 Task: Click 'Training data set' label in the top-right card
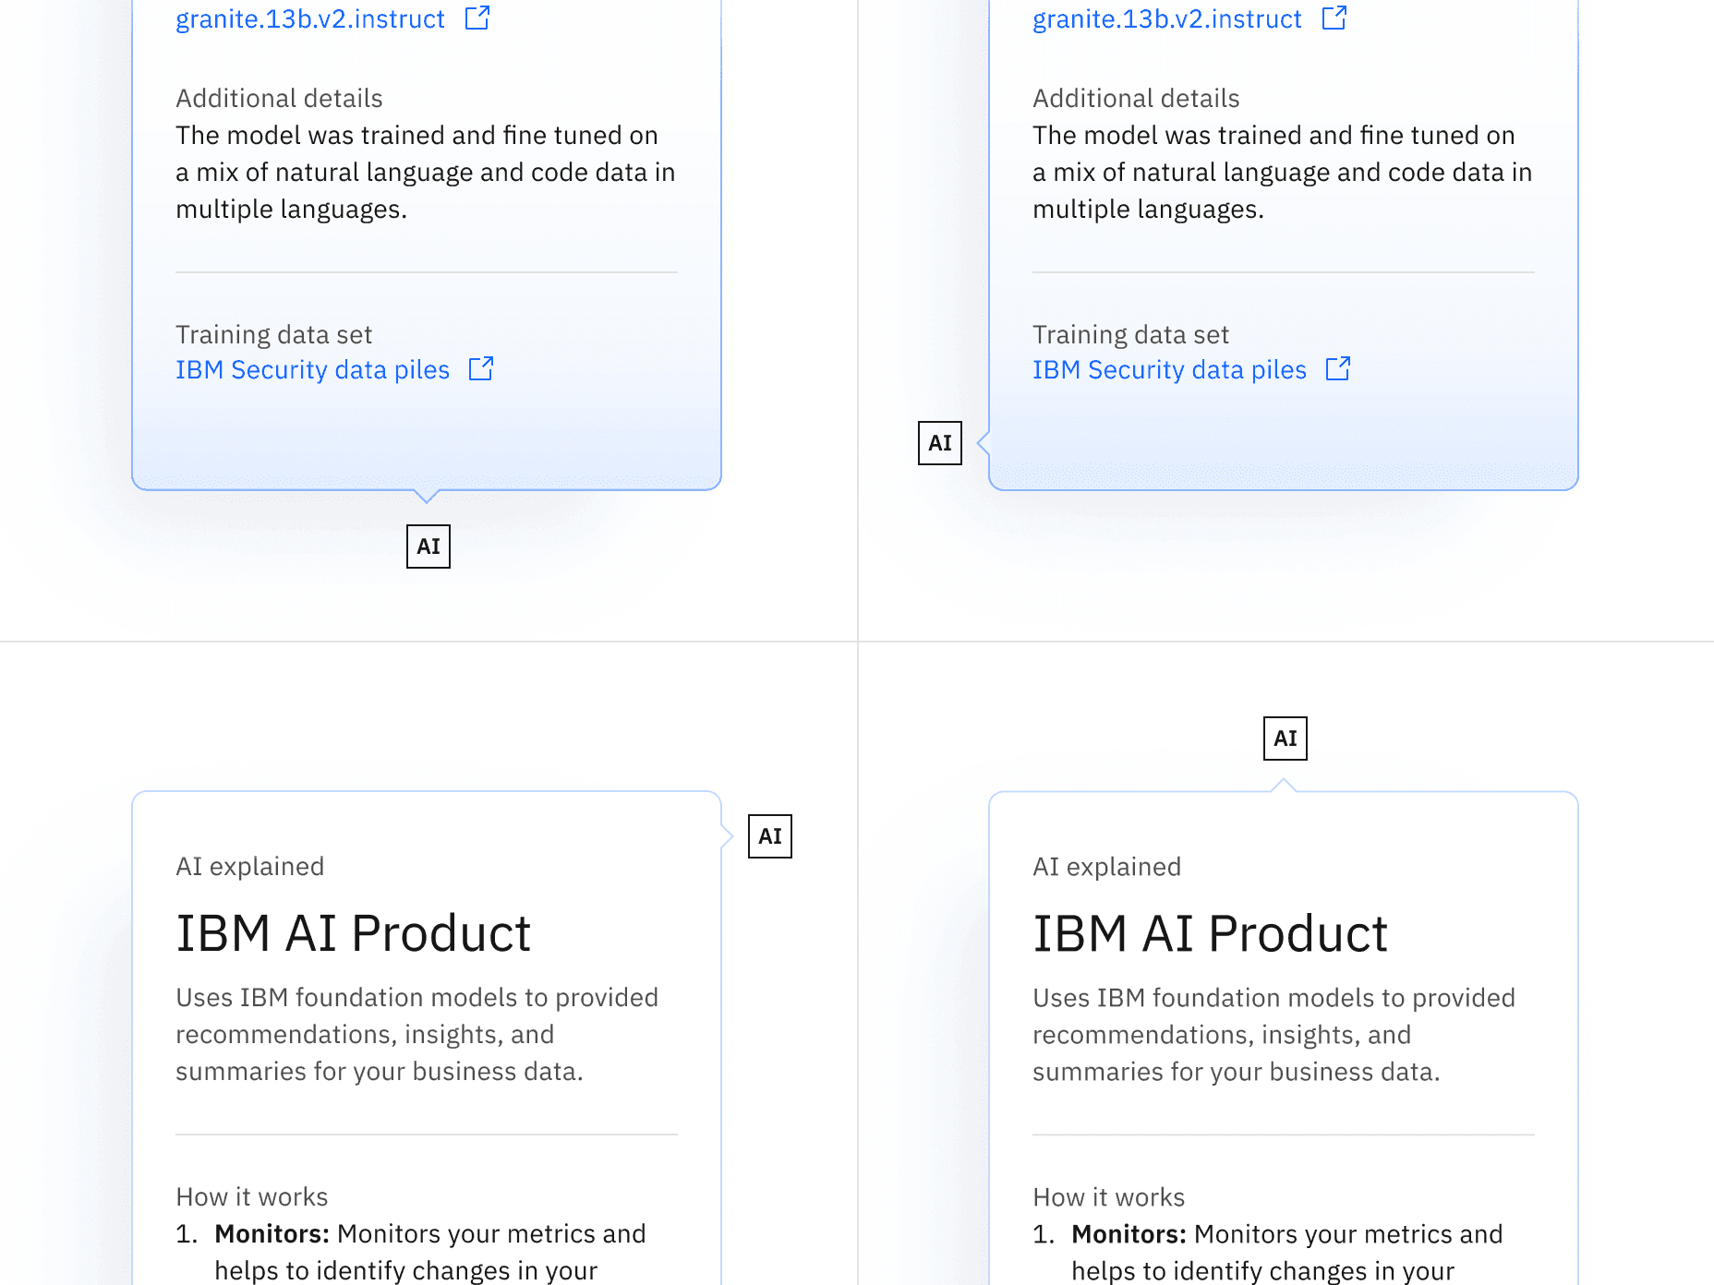click(1130, 334)
